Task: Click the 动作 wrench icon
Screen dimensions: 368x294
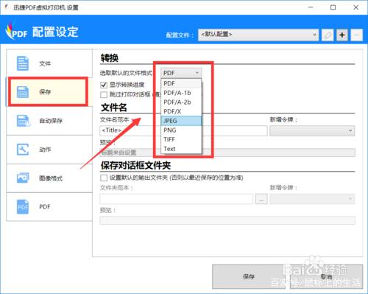Action: [23, 150]
